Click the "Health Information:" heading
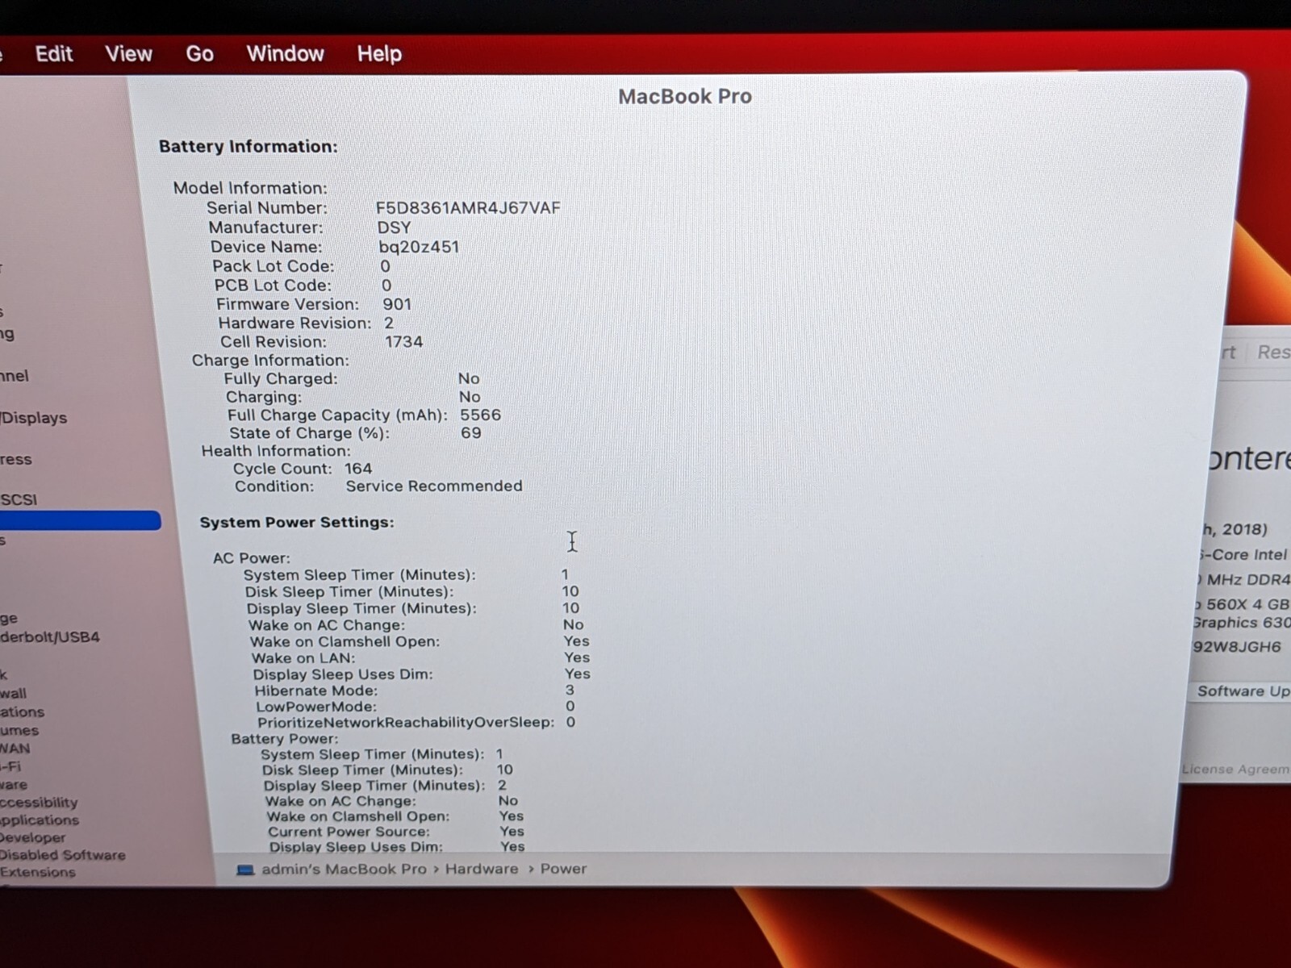The image size is (1291, 968). click(276, 451)
